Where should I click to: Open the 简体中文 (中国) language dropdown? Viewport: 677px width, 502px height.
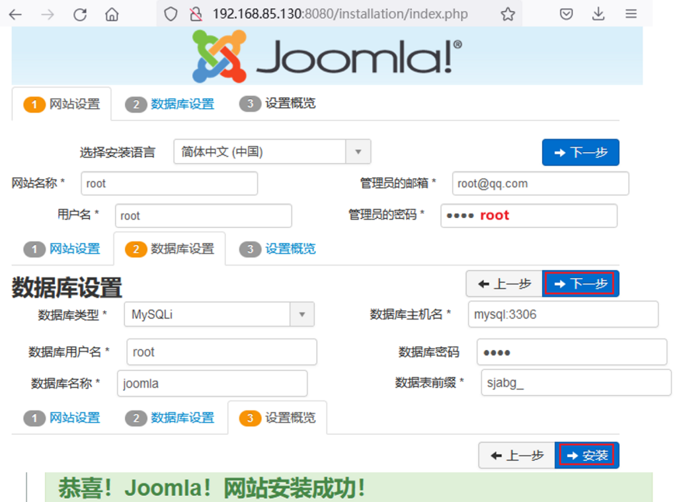pos(272,151)
